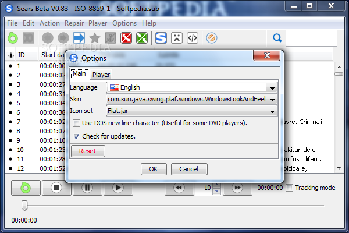Image resolution: width=349 pixels, height=233 pixels.
Task: Select subtitle row with ID 12
Action: pos(35,168)
